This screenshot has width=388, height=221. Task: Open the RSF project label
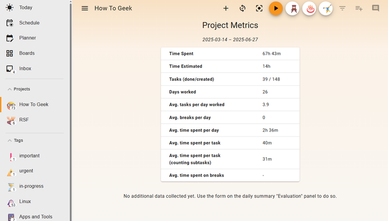(x=24, y=119)
